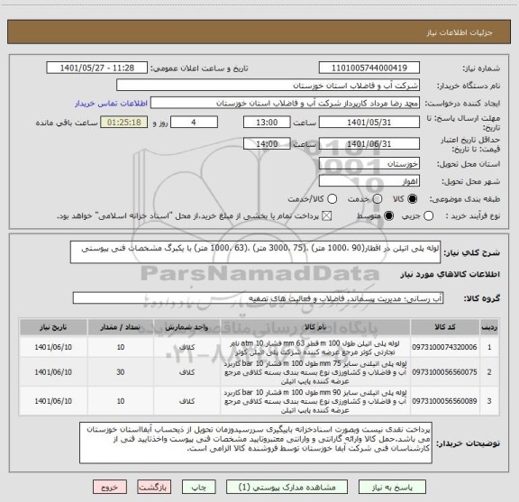The height and width of the screenshot is (502, 519).
Task: Click the deadline time field 13:00
Action: pyautogui.click(x=267, y=123)
